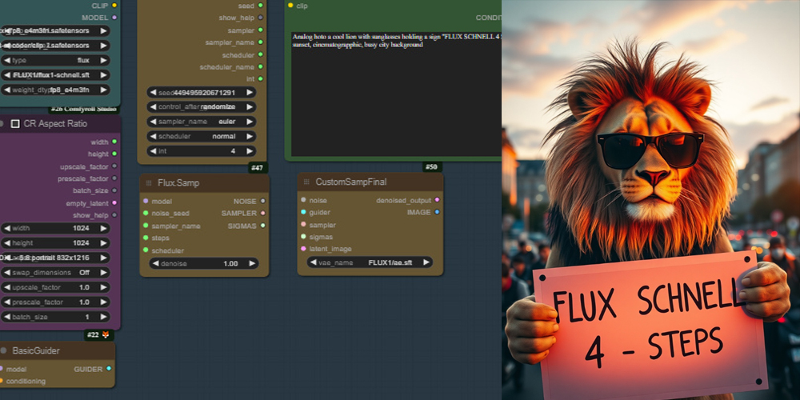Click the latent_image input port on CustomSampFinal
This screenshot has height=400, width=800.
tap(303, 249)
